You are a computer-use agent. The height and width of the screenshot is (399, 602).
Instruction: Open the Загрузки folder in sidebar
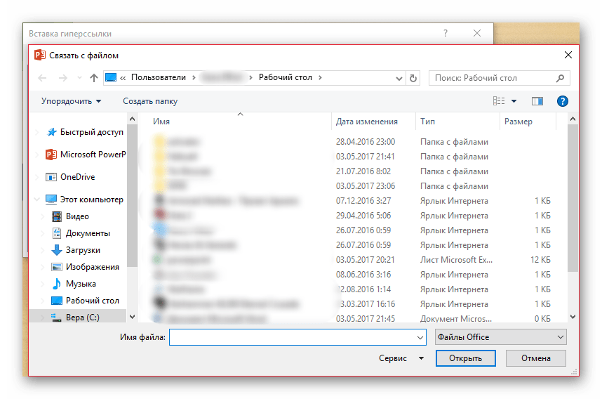click(83, 250)
